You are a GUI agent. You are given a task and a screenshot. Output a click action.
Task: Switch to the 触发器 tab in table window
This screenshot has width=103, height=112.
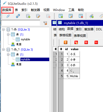(x=89, y=29)
